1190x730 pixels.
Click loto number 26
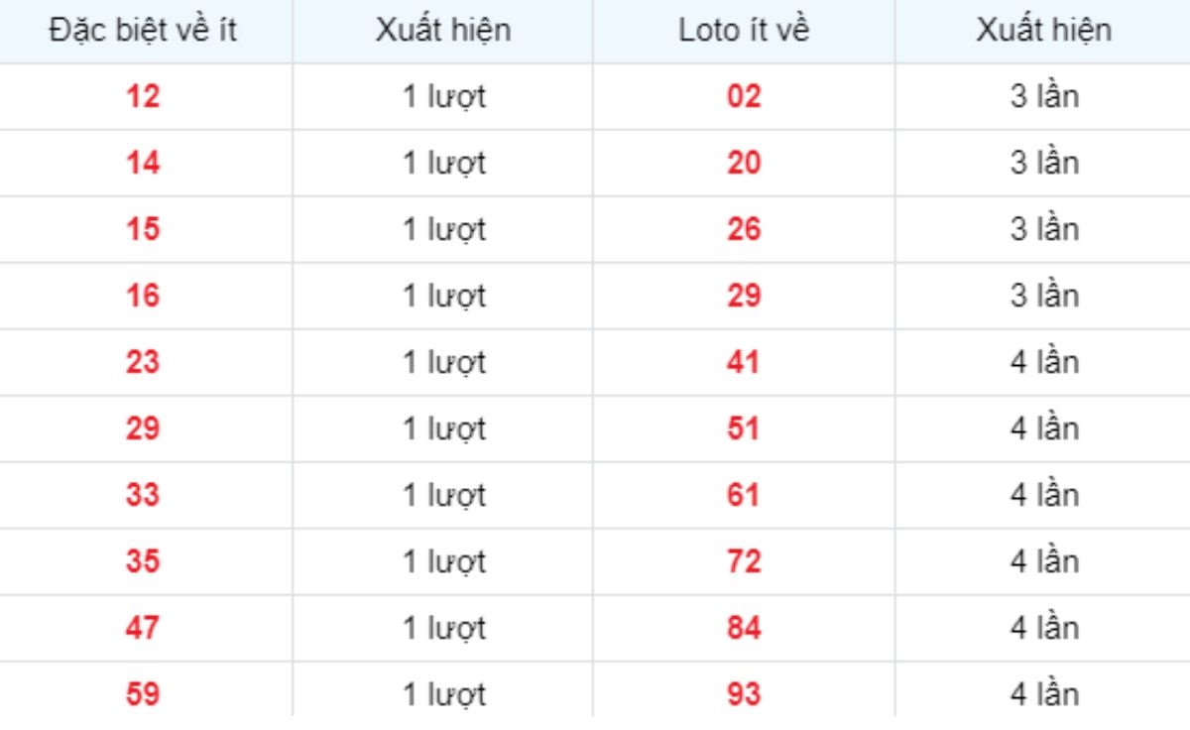pos(744,230)
